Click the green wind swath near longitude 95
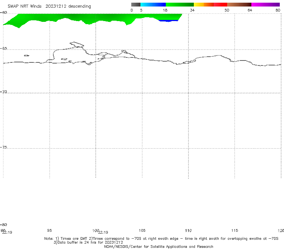The image size is (284, 249). pos(50,18)
